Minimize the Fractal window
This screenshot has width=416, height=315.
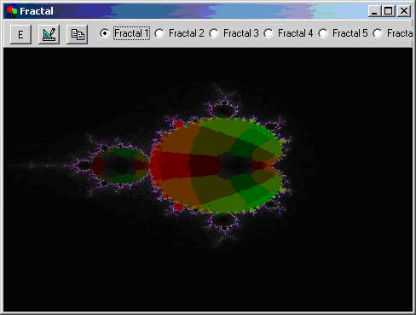pos(374,11)
